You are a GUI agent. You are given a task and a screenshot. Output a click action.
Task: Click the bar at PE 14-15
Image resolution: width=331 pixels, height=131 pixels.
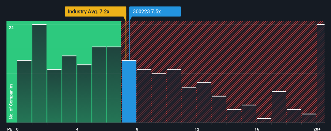point(234,116)
